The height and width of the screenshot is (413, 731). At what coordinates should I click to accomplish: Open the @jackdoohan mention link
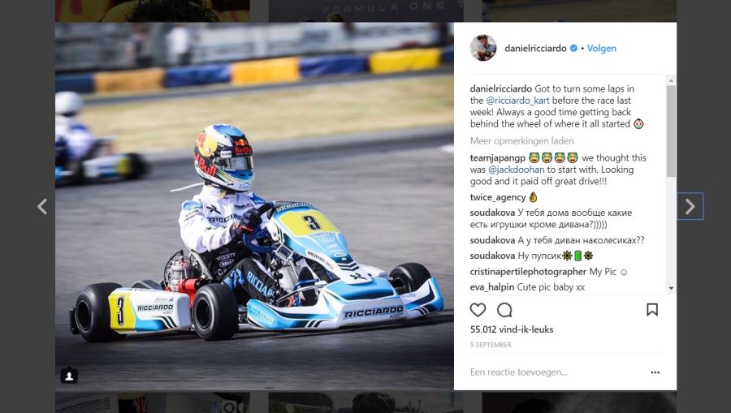516,170
